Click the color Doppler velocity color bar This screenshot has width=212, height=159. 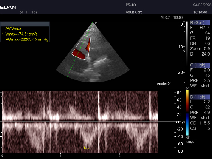coord(187,113)
